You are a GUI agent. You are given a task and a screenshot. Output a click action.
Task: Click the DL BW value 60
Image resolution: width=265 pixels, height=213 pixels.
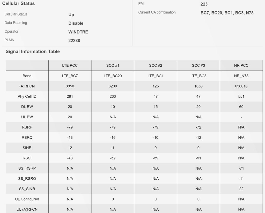(x=241, y=107)
